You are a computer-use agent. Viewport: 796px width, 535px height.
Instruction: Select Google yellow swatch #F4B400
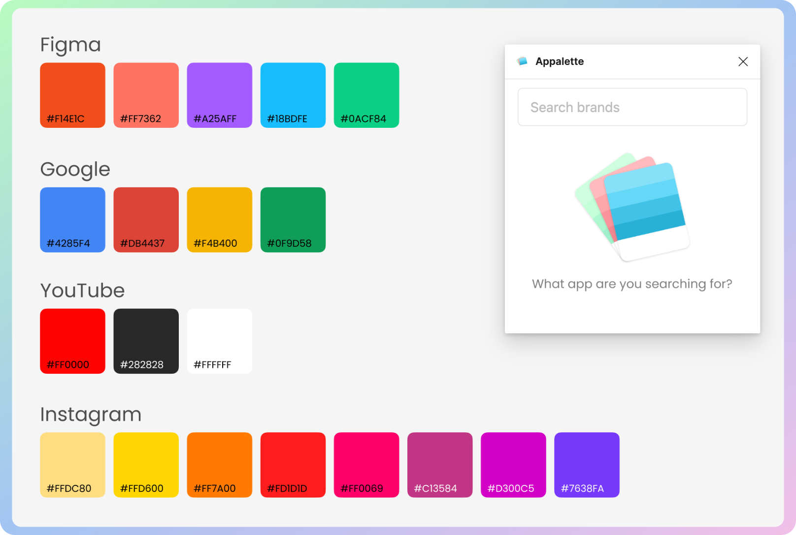pos(219,220)
